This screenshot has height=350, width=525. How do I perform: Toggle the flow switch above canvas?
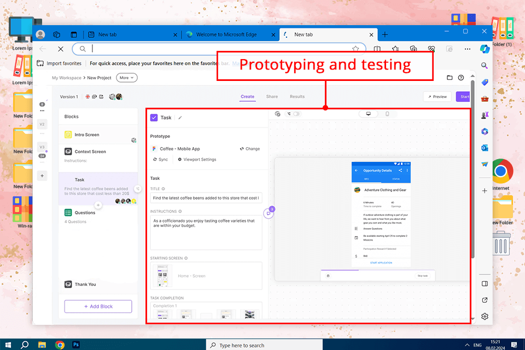pos(296,114)
